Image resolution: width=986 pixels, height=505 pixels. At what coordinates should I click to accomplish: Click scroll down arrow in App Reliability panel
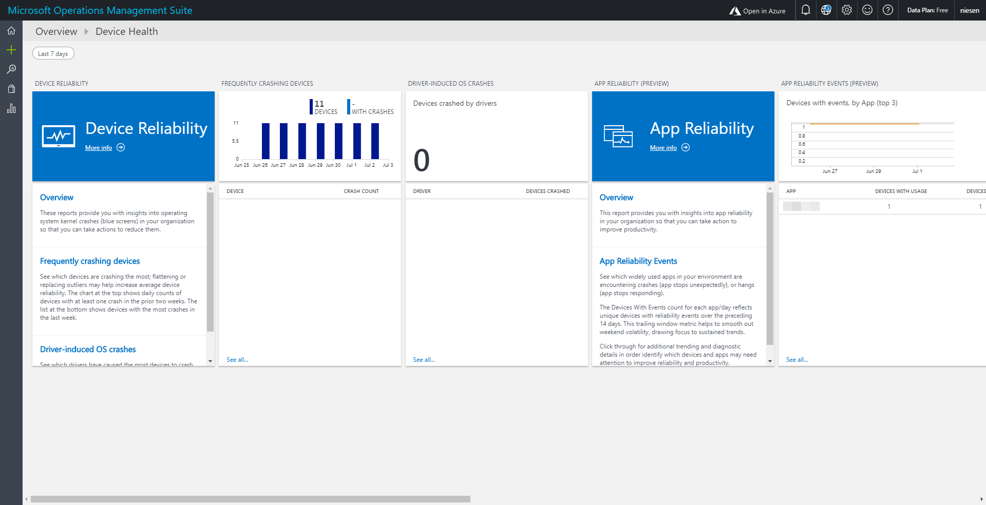coord(770,361)
